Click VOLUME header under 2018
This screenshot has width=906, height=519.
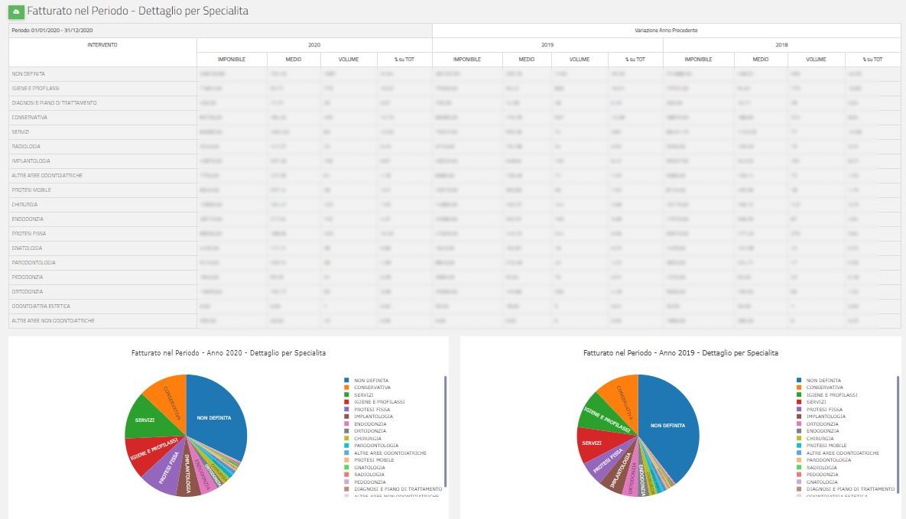pyautogui.click(x=816, y=59)
